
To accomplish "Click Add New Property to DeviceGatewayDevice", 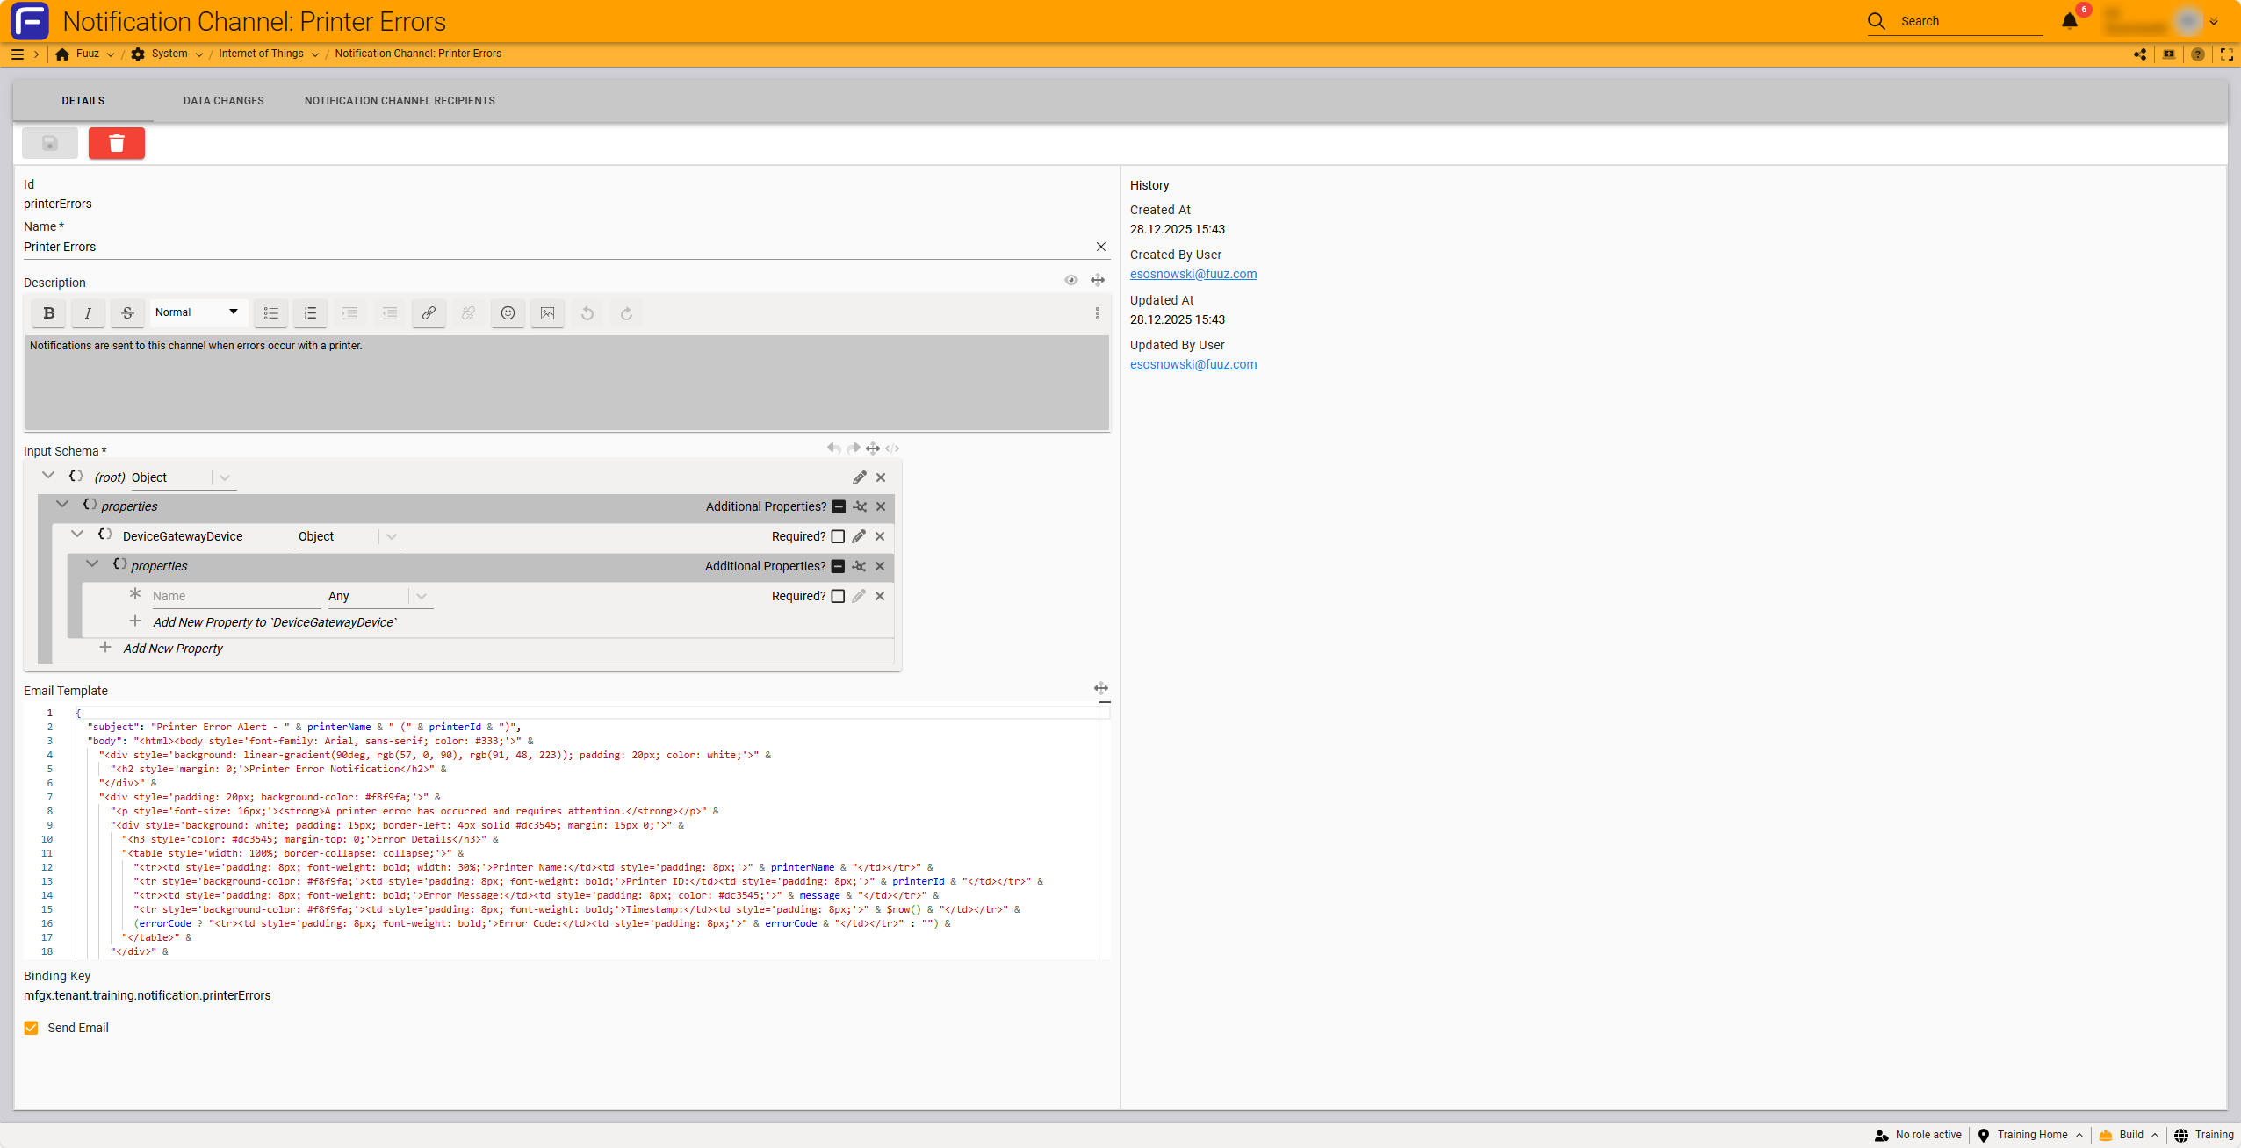I will click(x=274, y=622).
